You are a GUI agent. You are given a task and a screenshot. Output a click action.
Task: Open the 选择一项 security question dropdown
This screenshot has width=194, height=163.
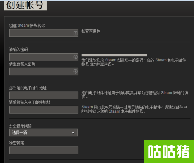click(43, 133)
